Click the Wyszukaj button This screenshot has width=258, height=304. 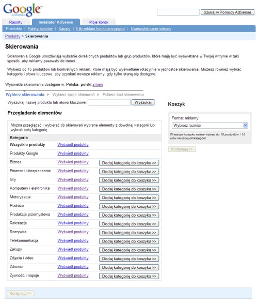pyautogui.click(x=143, y=102)
